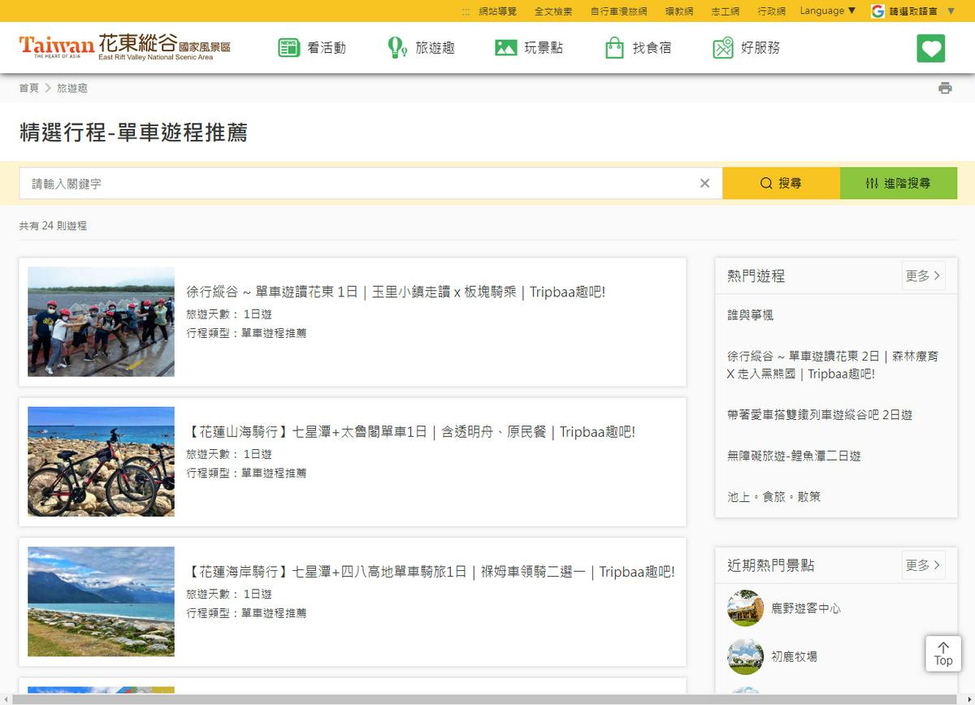The image size is (975, 705).
Task: Click the coastal mountains thumbnail of 花蓮海岸騎行
Action: point(101,601)
